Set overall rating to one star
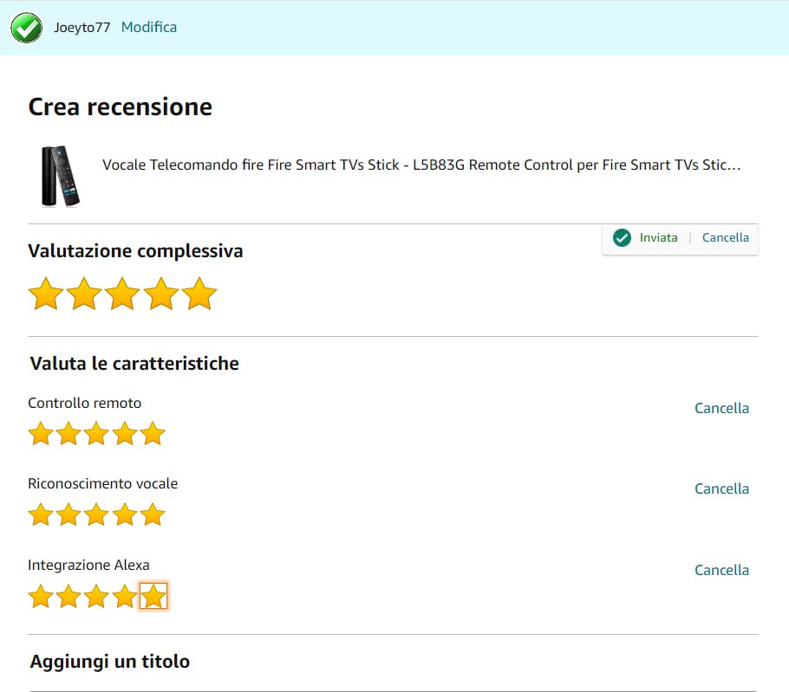 46,294
